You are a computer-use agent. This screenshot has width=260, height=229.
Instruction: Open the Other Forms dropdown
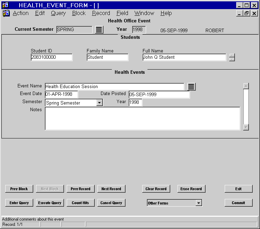click(198, 203)
